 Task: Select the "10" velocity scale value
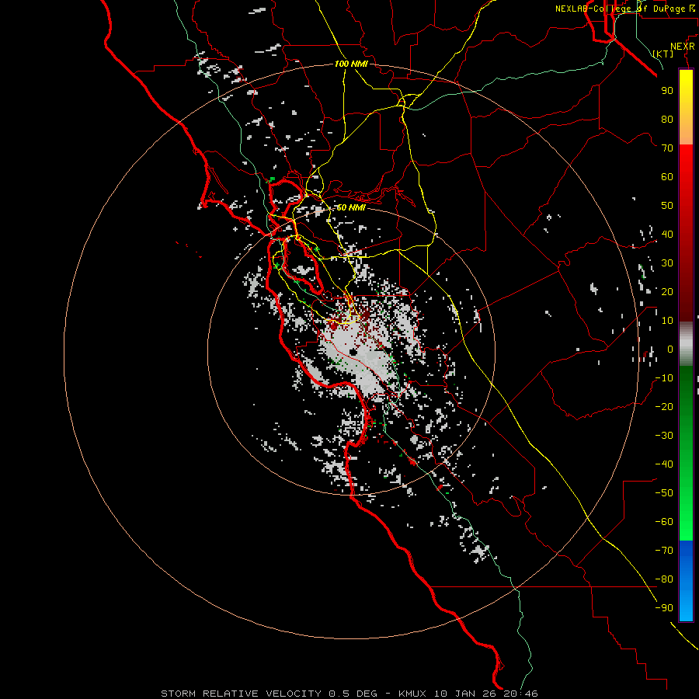click(x=667, y=321)
